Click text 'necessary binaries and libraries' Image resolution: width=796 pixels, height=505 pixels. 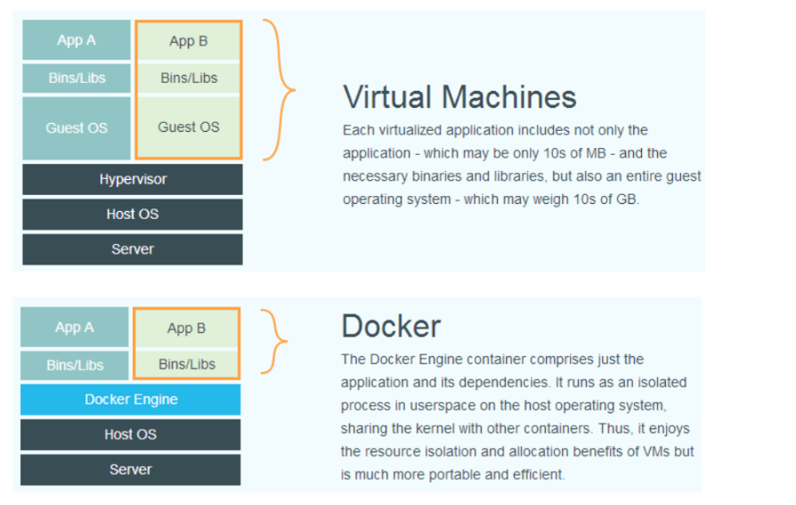[443, 176]
